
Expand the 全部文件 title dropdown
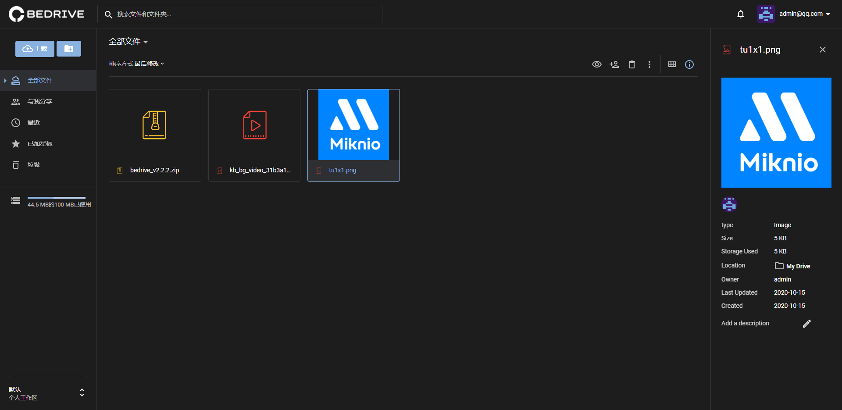128,42
